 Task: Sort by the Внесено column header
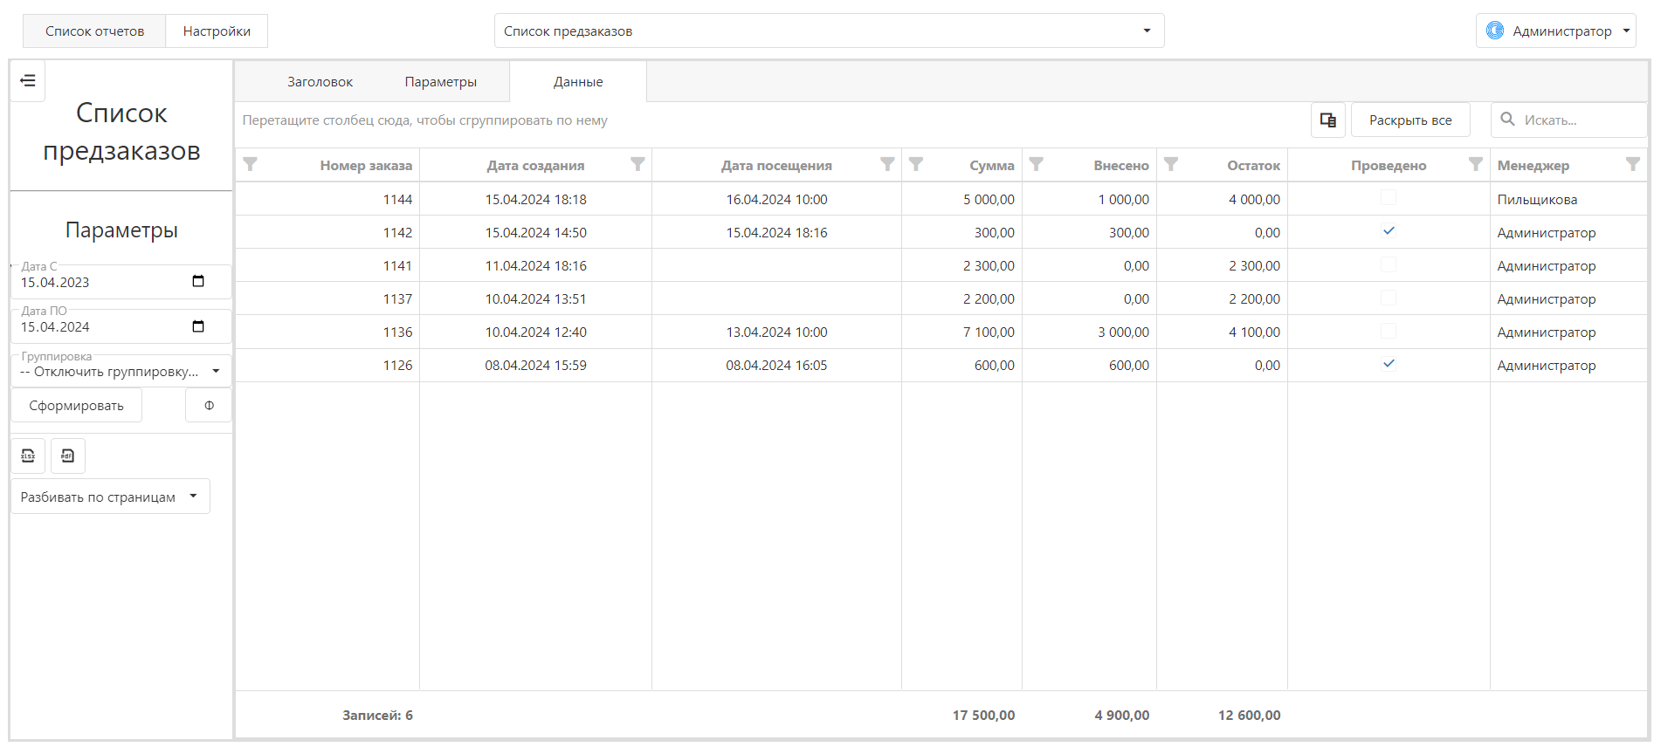pos(1121,165)
